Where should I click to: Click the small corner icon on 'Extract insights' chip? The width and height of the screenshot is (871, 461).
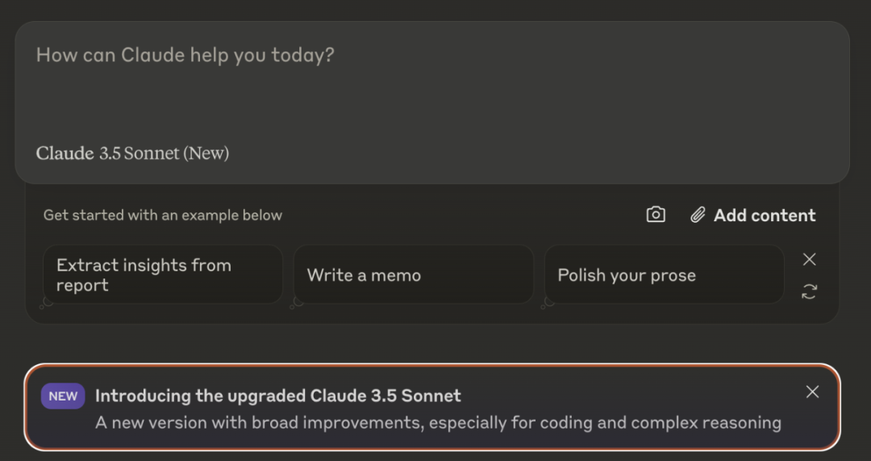point(47,302)
